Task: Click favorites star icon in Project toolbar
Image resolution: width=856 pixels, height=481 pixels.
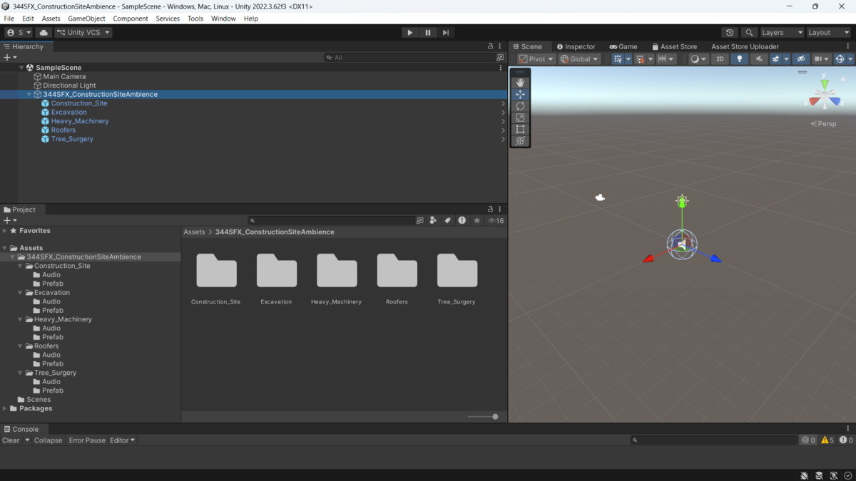Action: [x=477, y=220]
